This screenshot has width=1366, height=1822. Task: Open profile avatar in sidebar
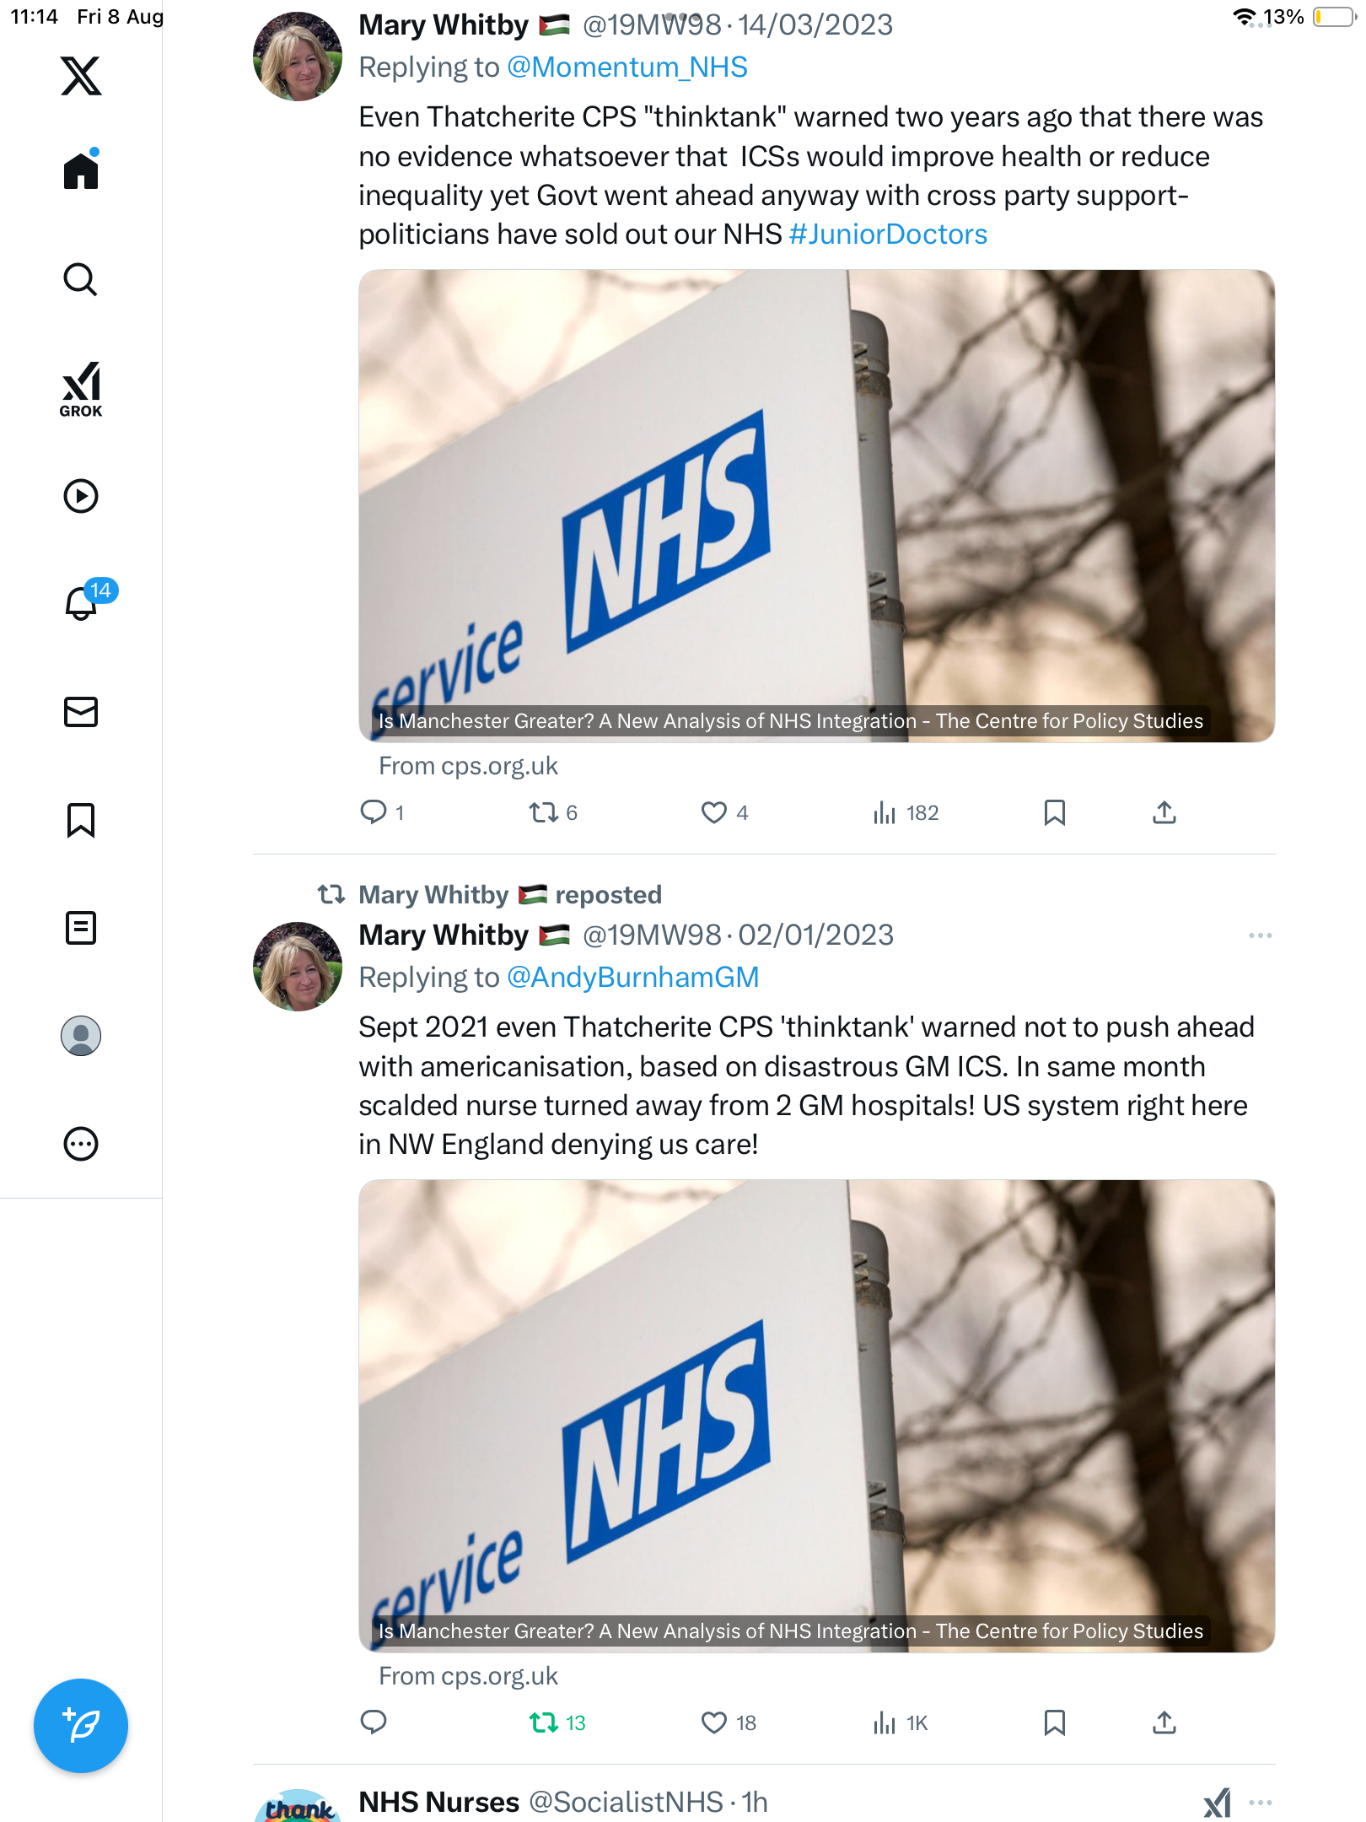click(81, 1036)
